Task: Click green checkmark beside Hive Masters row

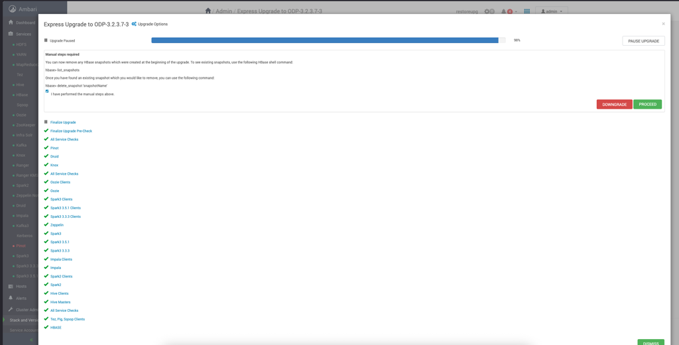Action: 46,302
